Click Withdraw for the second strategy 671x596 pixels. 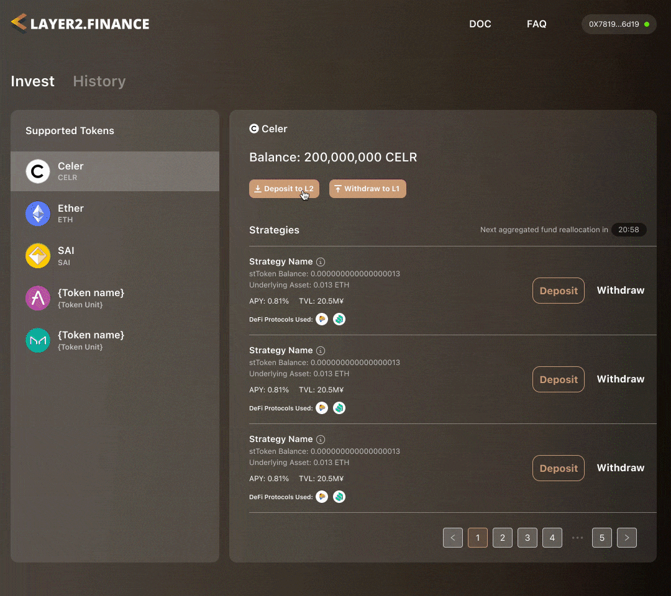pyautogui.click(x=621, y=379)
